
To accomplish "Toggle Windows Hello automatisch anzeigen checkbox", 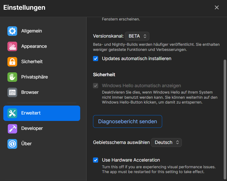I will (96, 86).
